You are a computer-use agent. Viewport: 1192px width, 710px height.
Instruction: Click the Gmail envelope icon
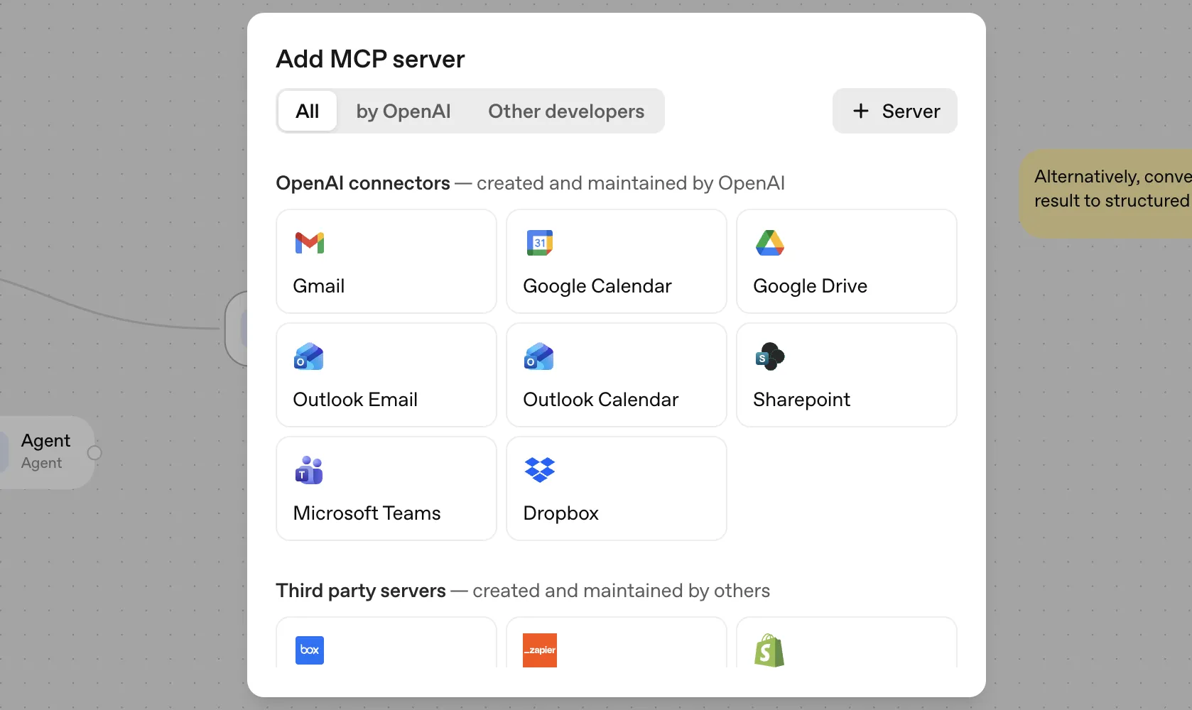pos(309,244)
